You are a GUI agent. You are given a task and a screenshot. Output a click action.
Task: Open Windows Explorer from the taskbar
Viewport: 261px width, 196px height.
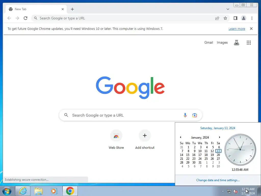pyautogui.click(x=38, y=191)
